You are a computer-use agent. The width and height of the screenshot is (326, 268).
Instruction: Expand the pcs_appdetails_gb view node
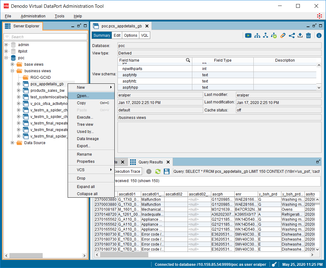click(18, 84)
